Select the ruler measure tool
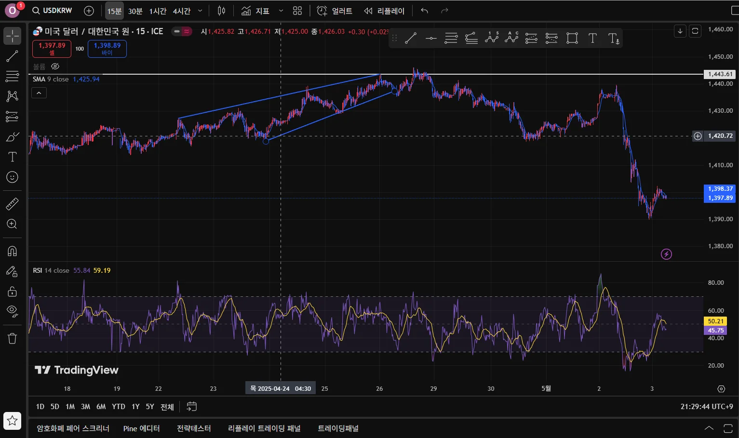 pos(13,204)
